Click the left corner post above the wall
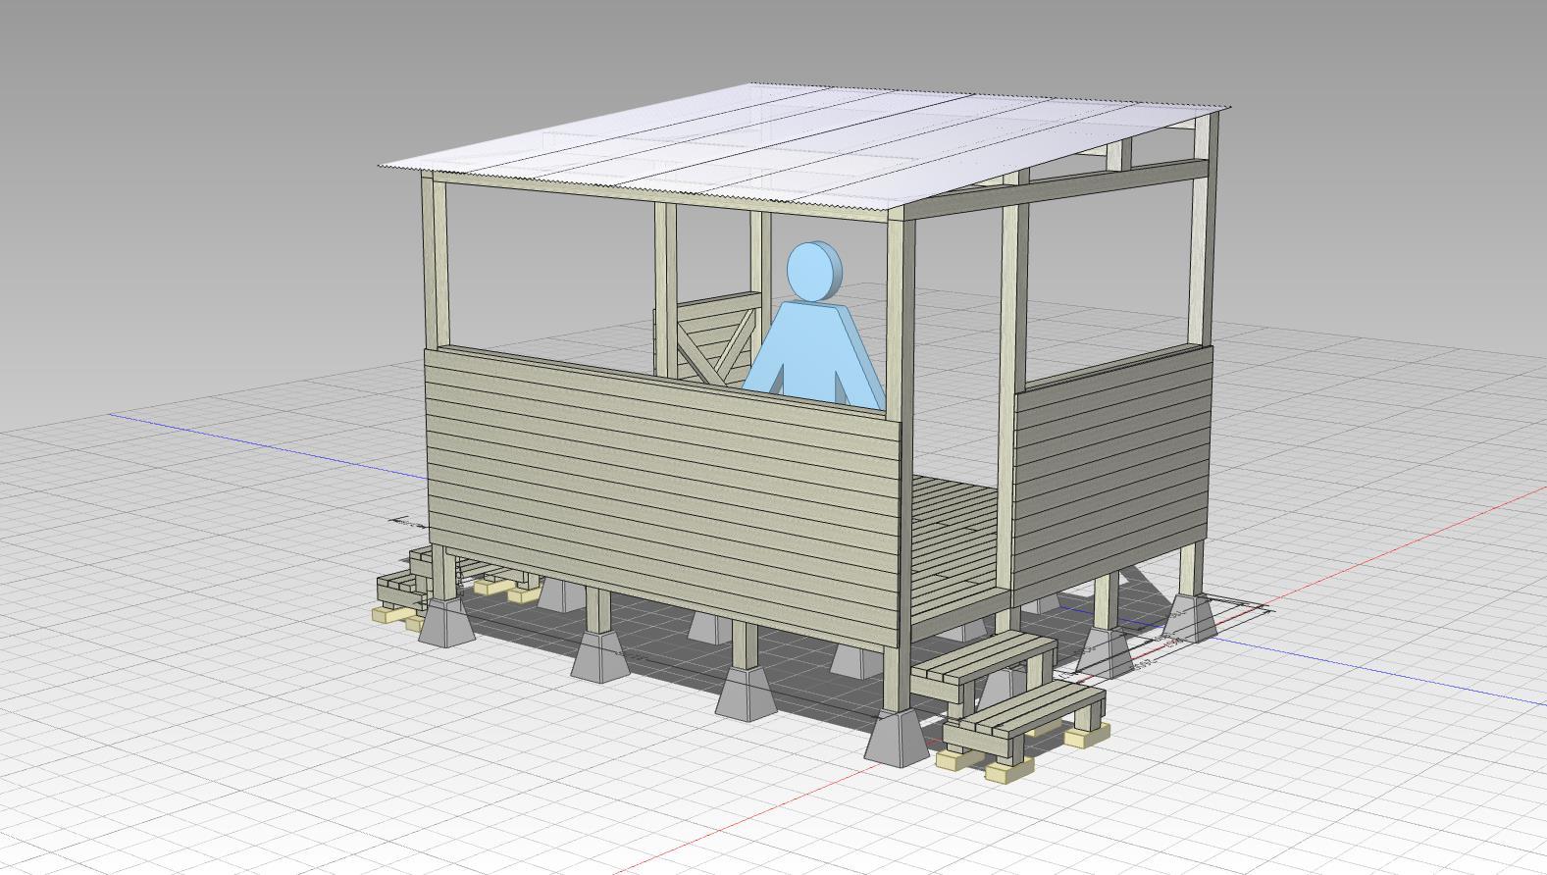 [435, 263]
